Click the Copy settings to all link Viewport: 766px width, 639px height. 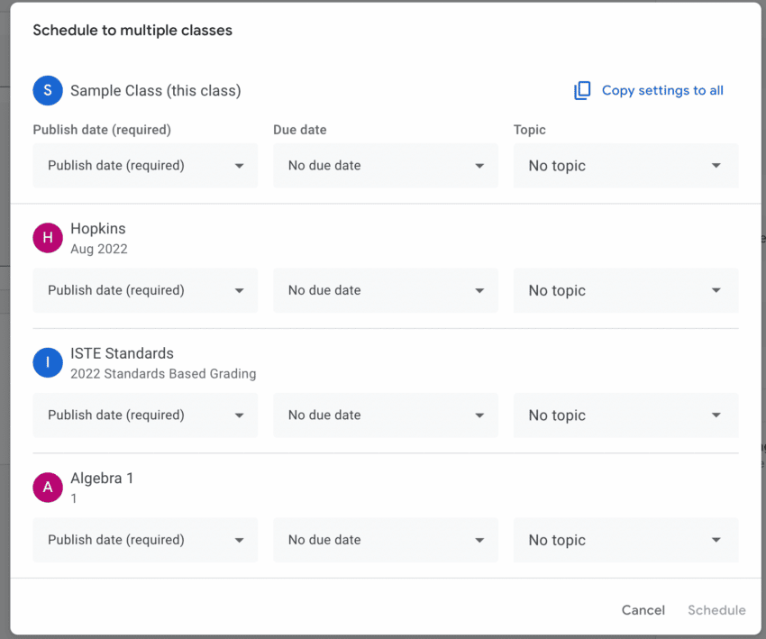pyautogui.click(x=661, y=90)
